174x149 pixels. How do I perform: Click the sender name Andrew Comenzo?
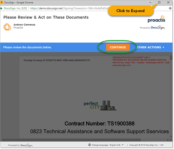pyautogui.click(x=24, y=25)
